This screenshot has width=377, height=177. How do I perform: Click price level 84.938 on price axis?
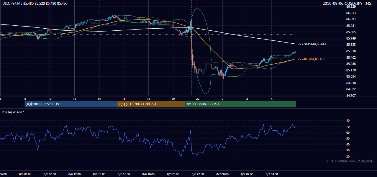pos(350,83)
